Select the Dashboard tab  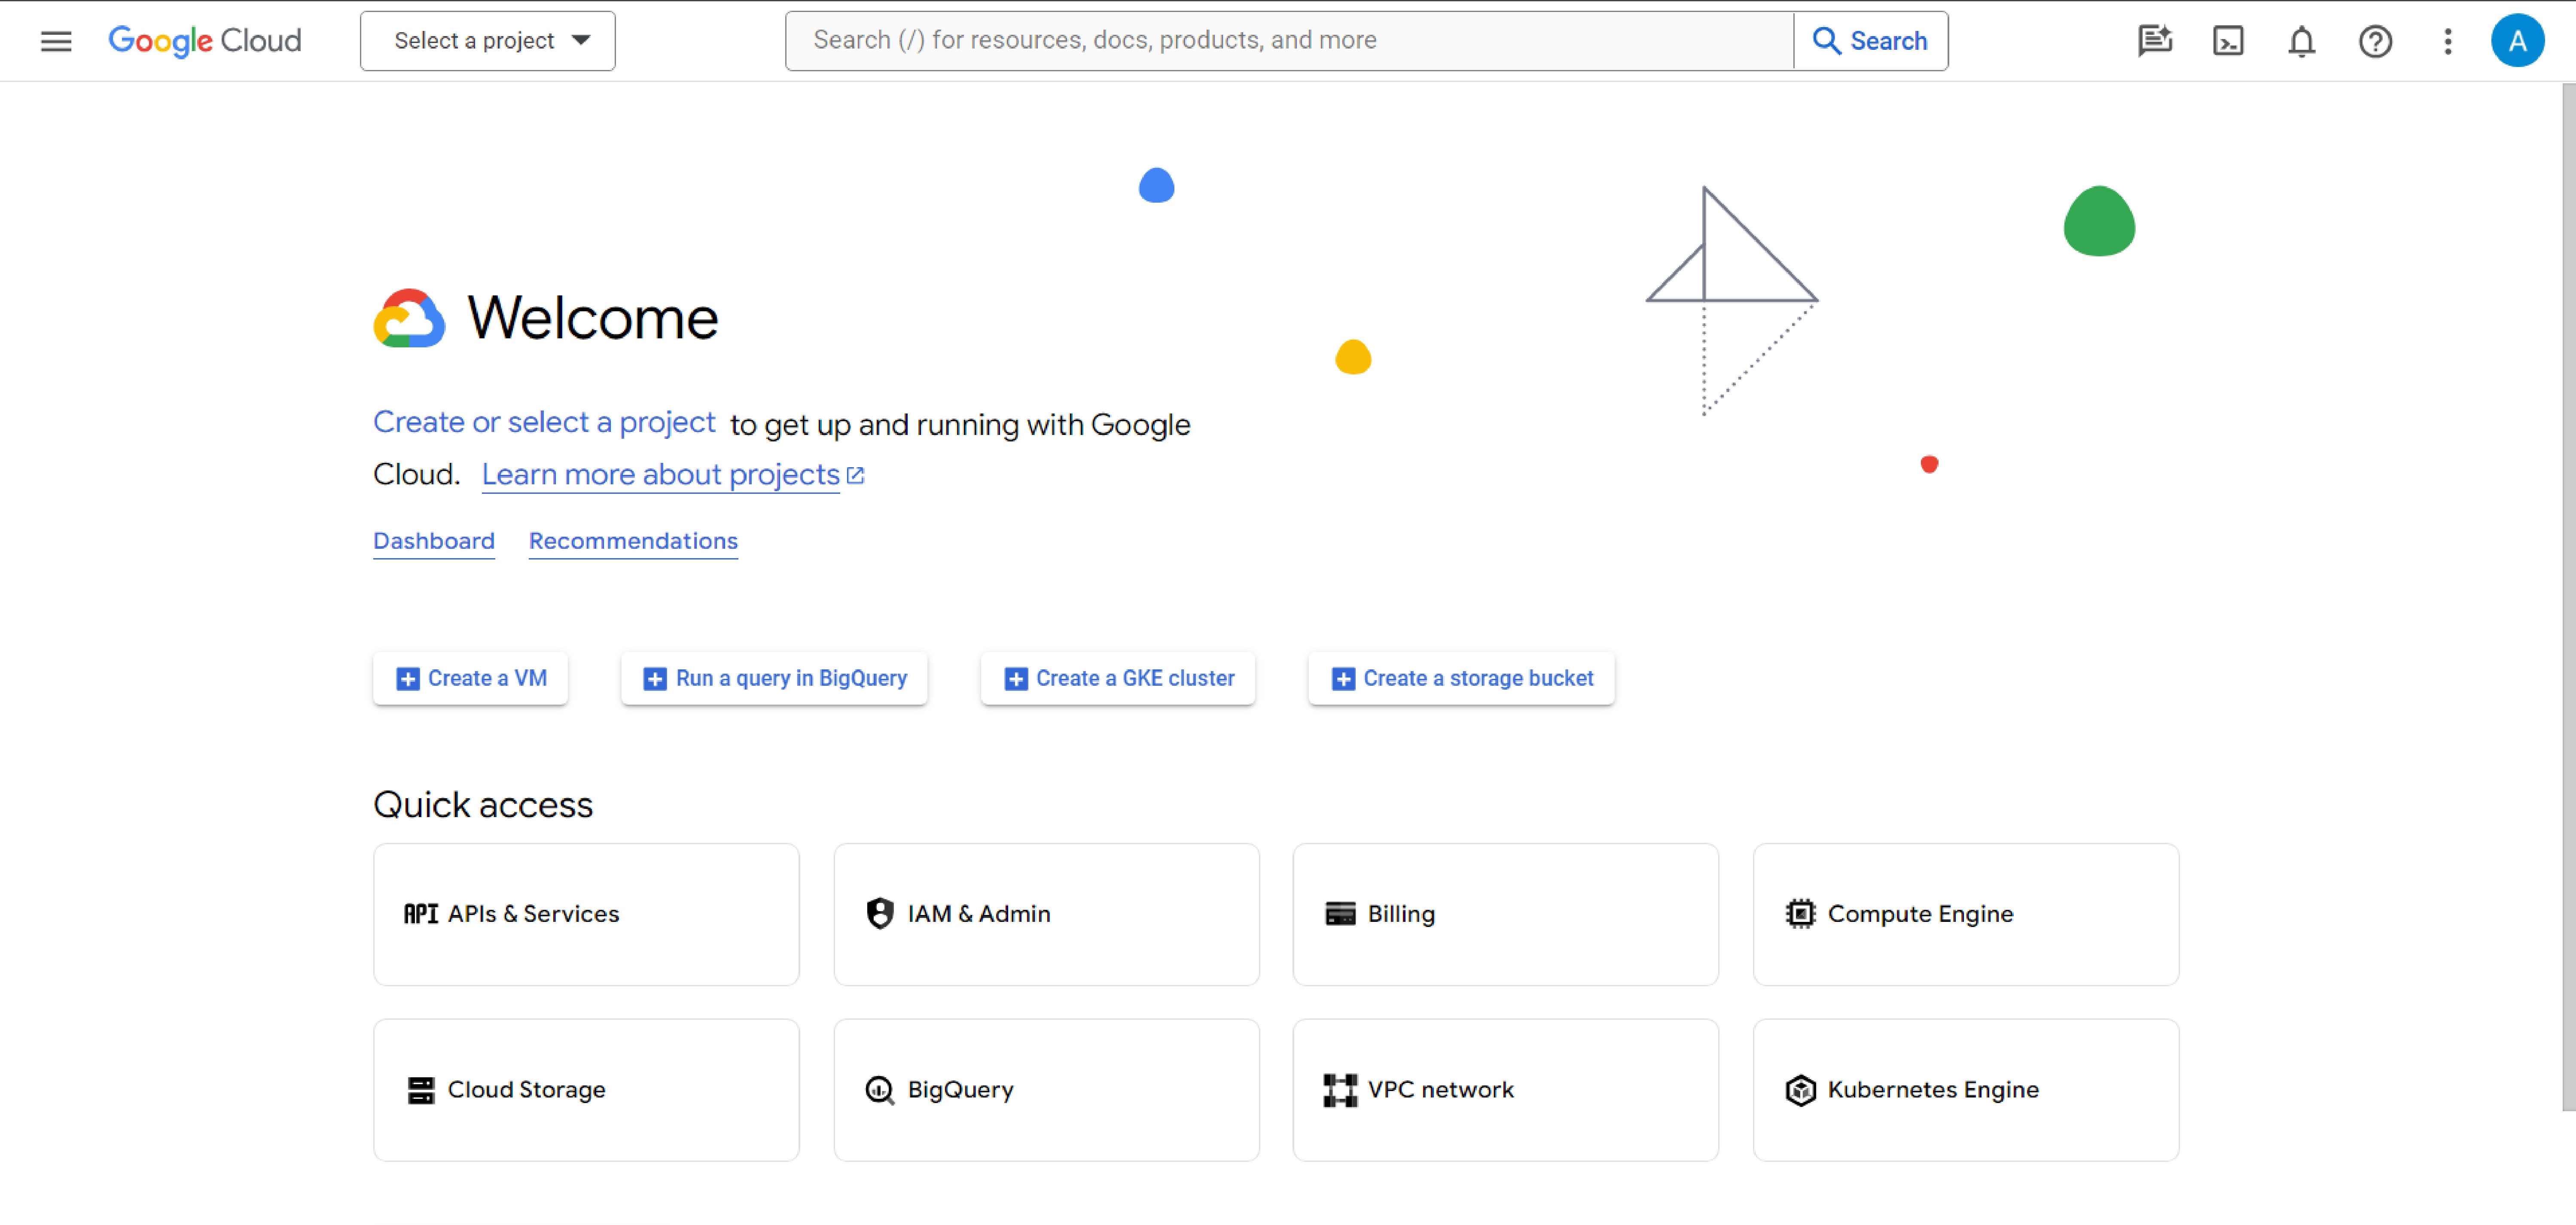(x=433, y=541)
